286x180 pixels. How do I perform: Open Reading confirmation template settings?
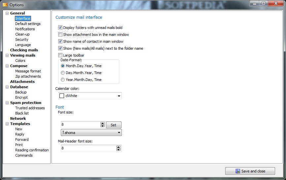click(x=32, y=150)
